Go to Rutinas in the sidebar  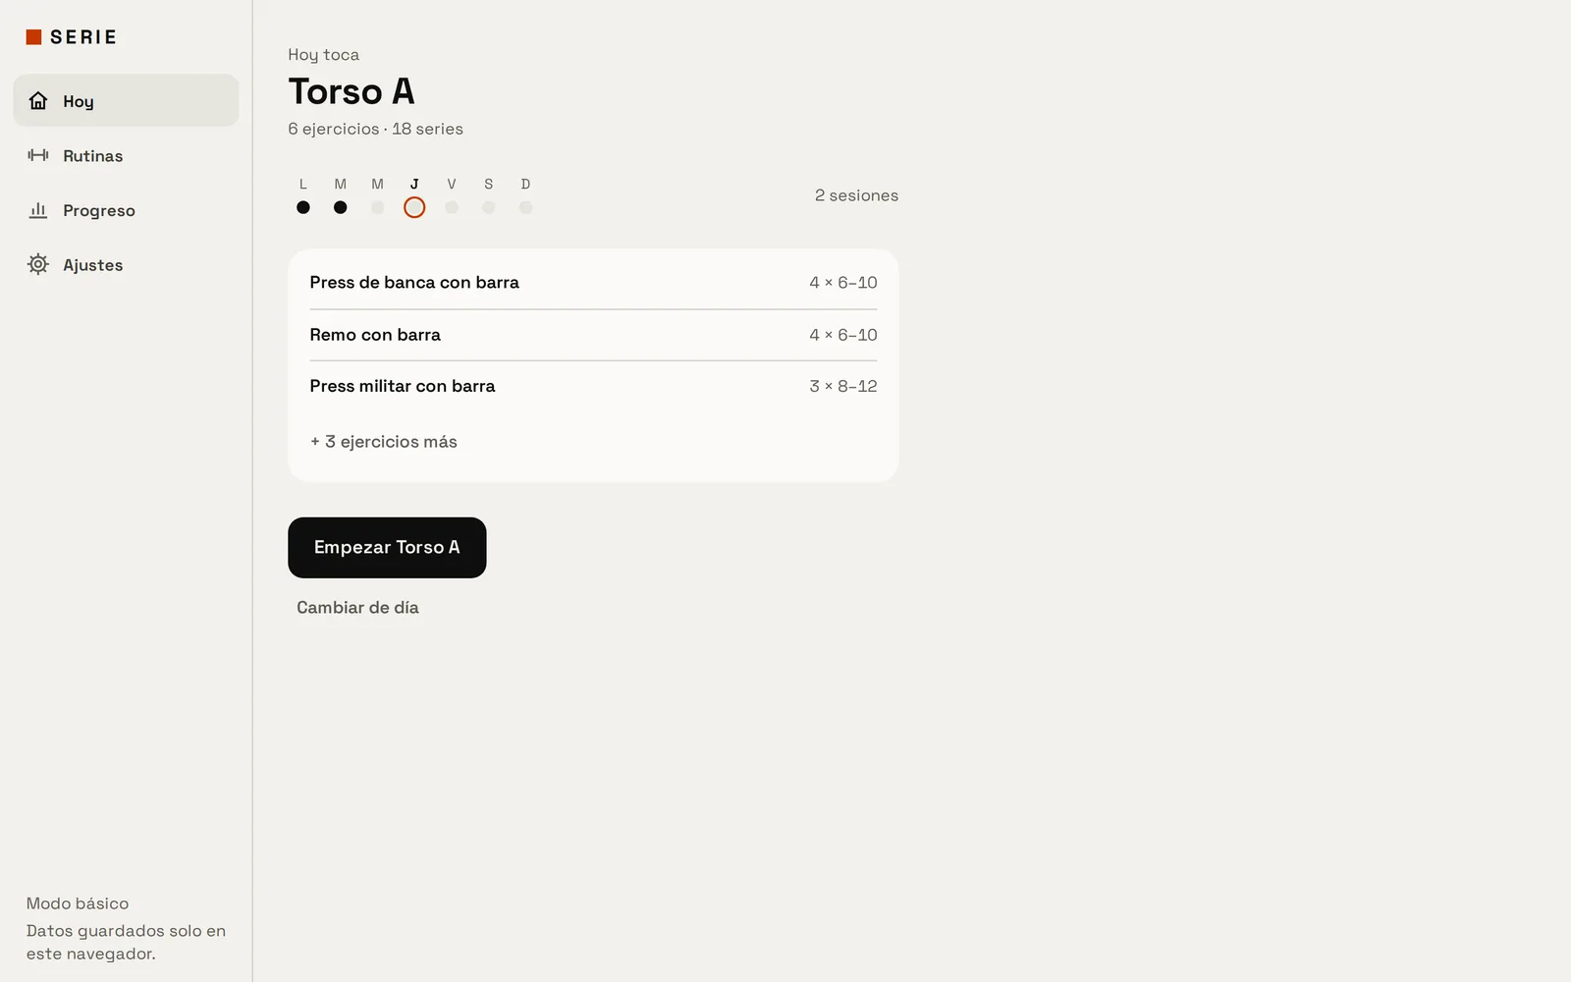pos(126,155)
